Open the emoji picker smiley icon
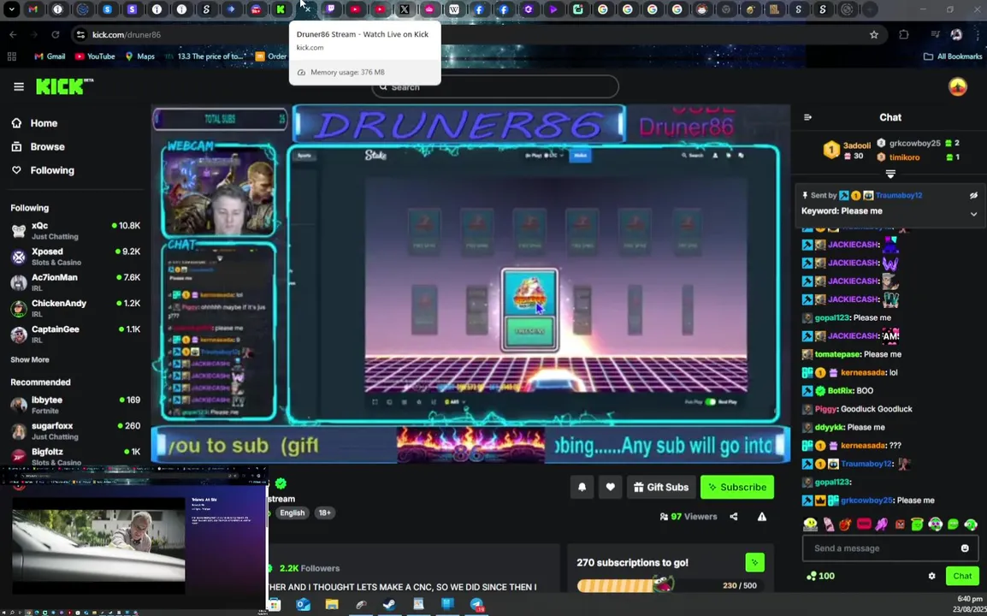987x616 pixels. pos(965,548)
